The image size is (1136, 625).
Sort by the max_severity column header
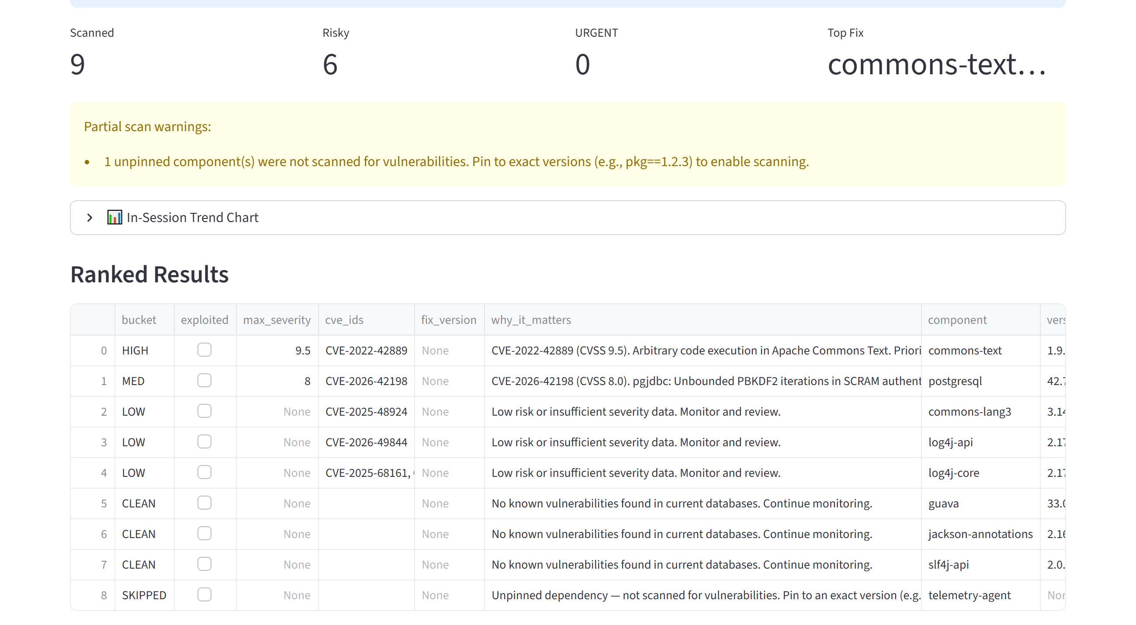tap(277, 320)
